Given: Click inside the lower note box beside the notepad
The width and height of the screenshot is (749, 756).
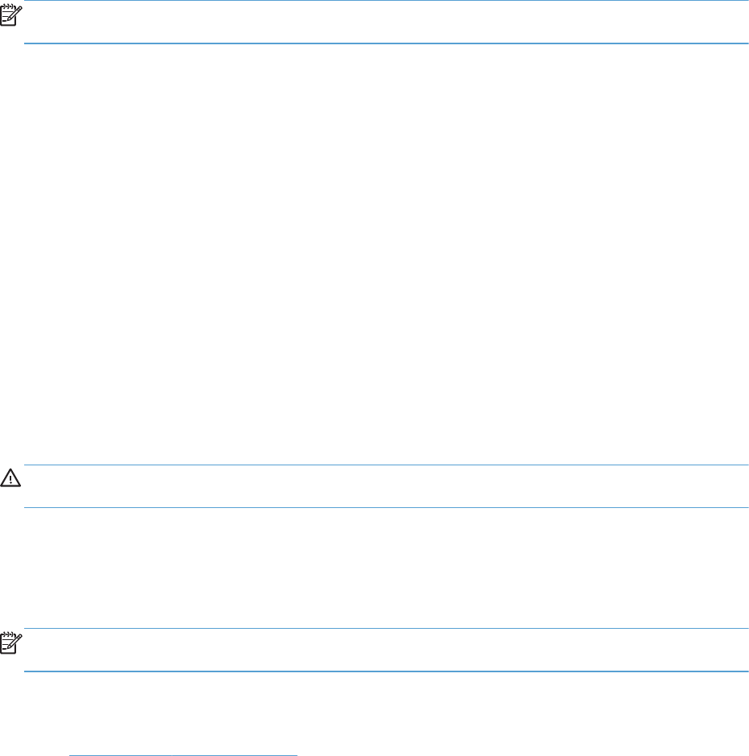Looking at the screenshot, I should click(x=386, y=650).
